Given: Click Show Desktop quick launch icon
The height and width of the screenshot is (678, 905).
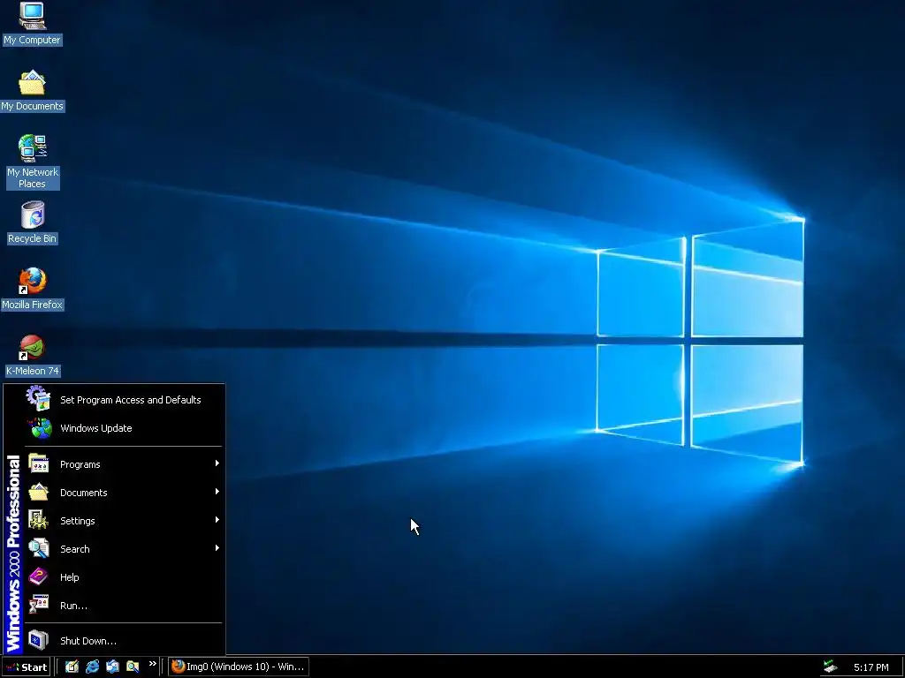Looking at the screenshot, I should point(72,667).
